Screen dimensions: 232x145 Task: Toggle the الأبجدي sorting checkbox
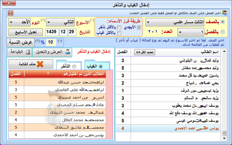click(139, 27)
